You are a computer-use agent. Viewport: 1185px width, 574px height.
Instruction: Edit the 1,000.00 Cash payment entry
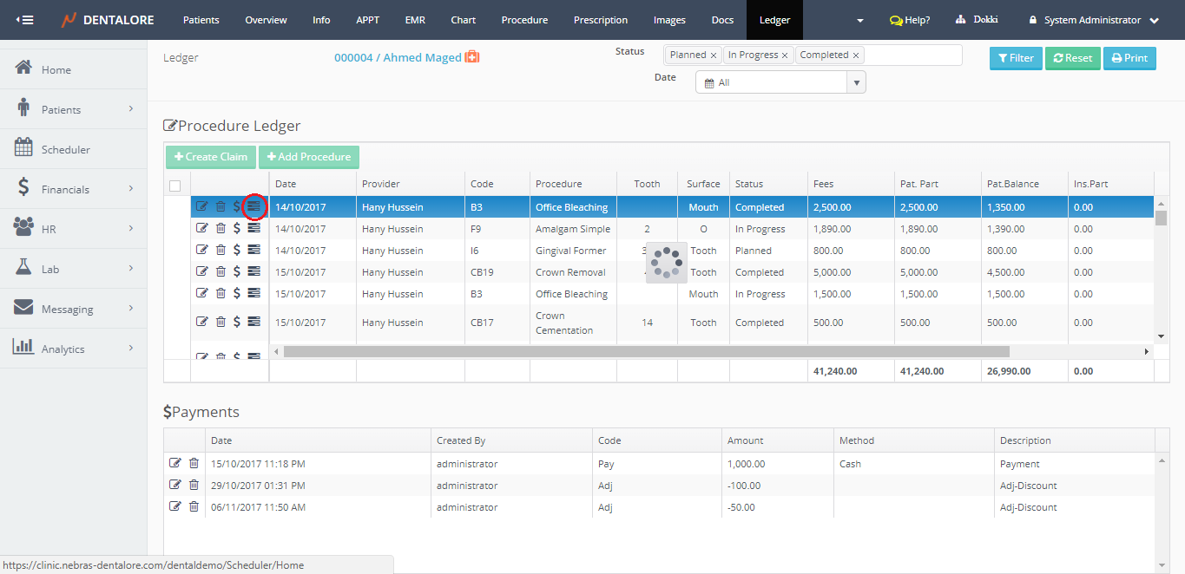(x=175, y=463)
